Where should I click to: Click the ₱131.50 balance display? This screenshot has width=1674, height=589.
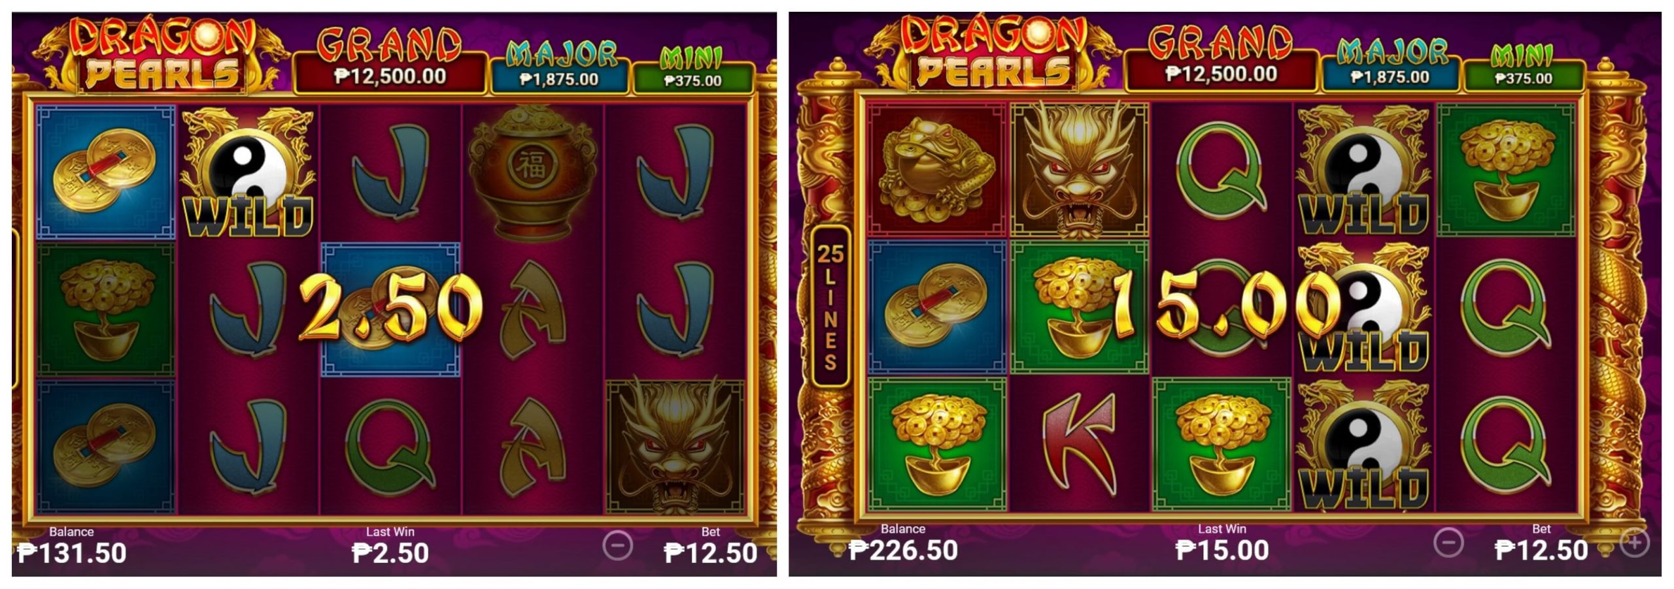pyautogui.click(x=72, y=552)
